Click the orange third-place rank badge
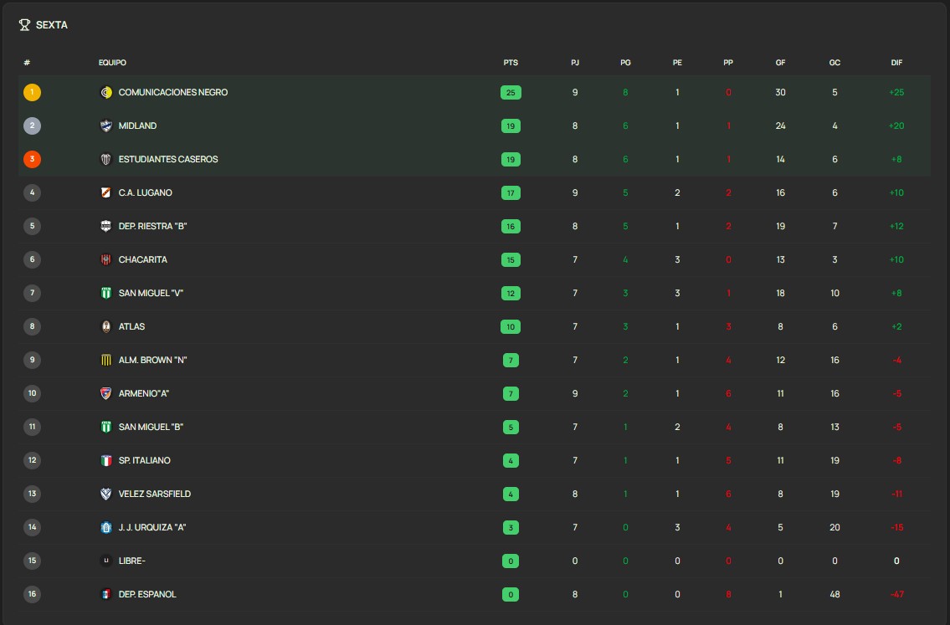 [32, 159]
